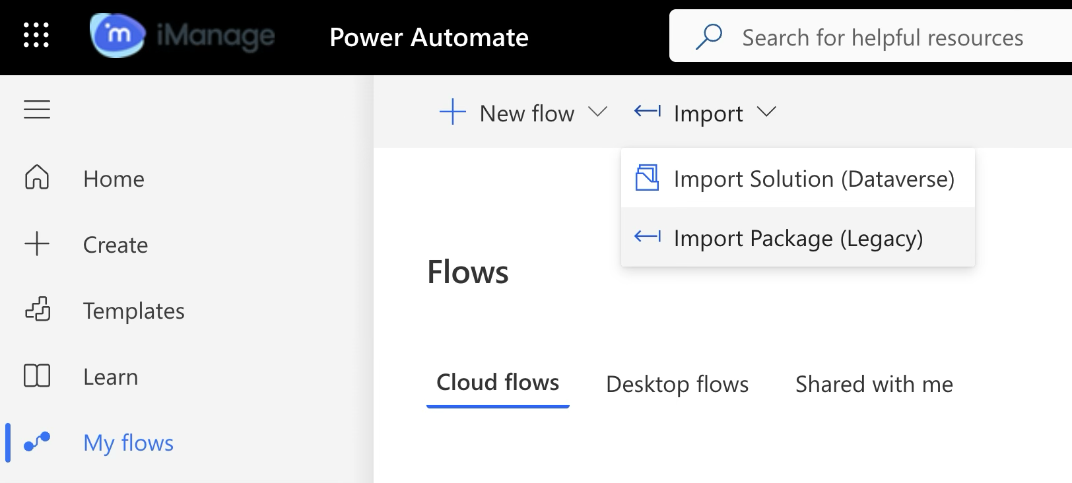The height and width of the screenshot is (483, 1072).
Task: Open the Shared with me tab
Action: pos(874,384)
